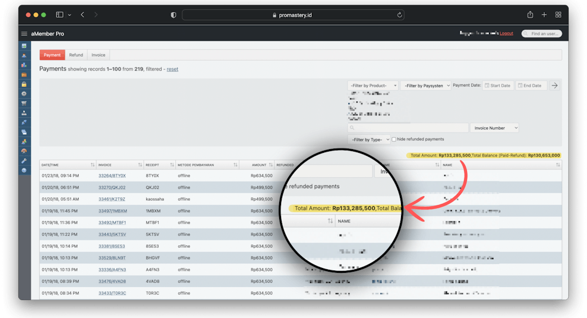Expand the Safari sidebar menu chevron
587x318 pixels.
70,15
